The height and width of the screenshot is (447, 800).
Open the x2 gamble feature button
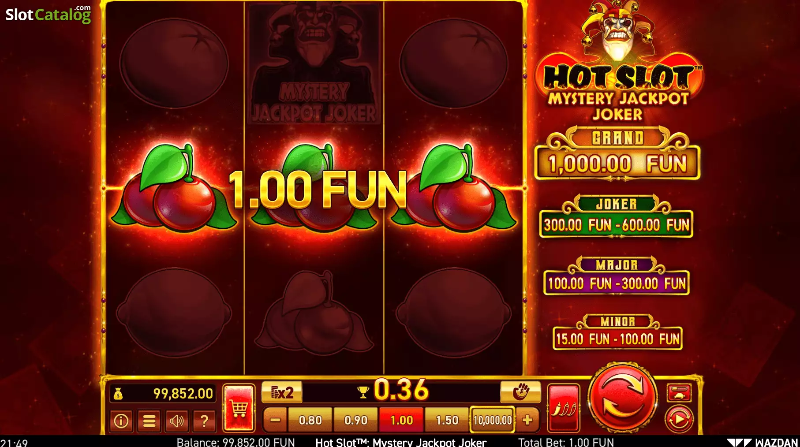click(282, 392)
